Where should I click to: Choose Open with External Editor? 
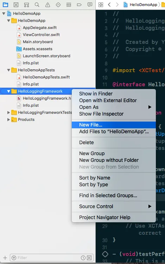(x=114, y=100)
